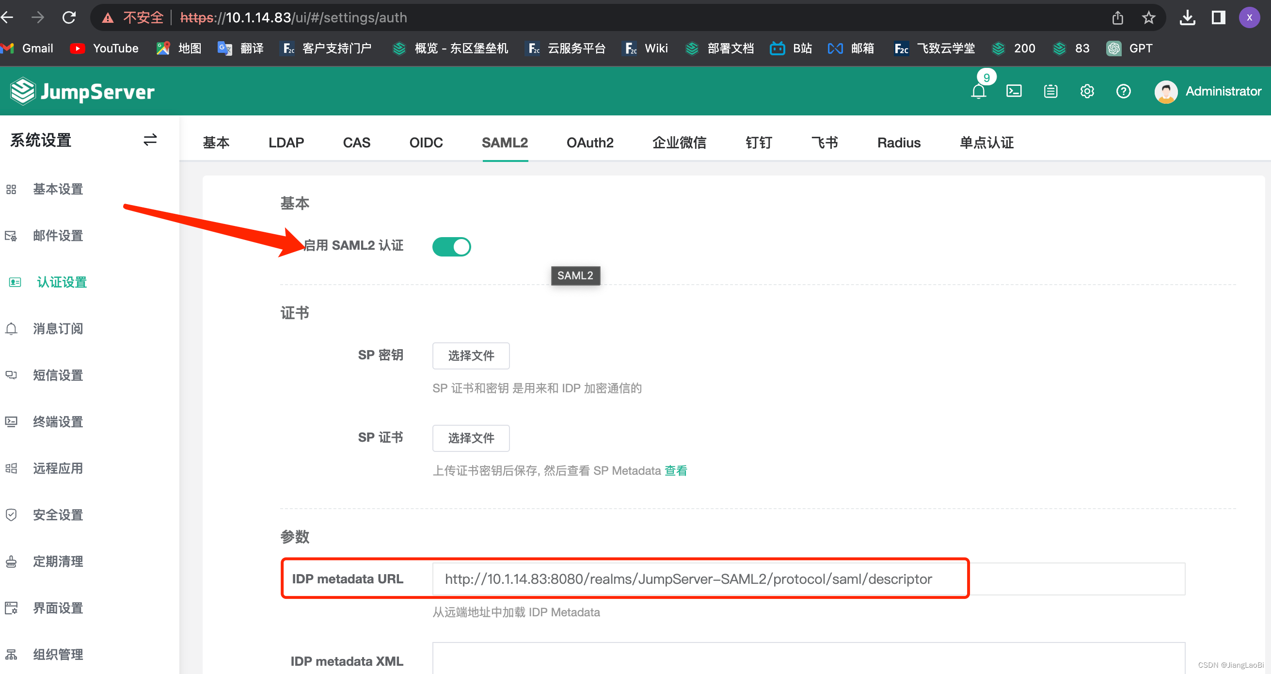The height and width of the screenshot is (674, 1271).
Task: Click the Administrator avatar
Action: [1166, 91]
